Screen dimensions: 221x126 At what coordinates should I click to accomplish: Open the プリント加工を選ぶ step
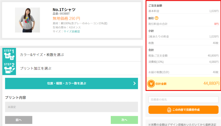tap(78, 68)
